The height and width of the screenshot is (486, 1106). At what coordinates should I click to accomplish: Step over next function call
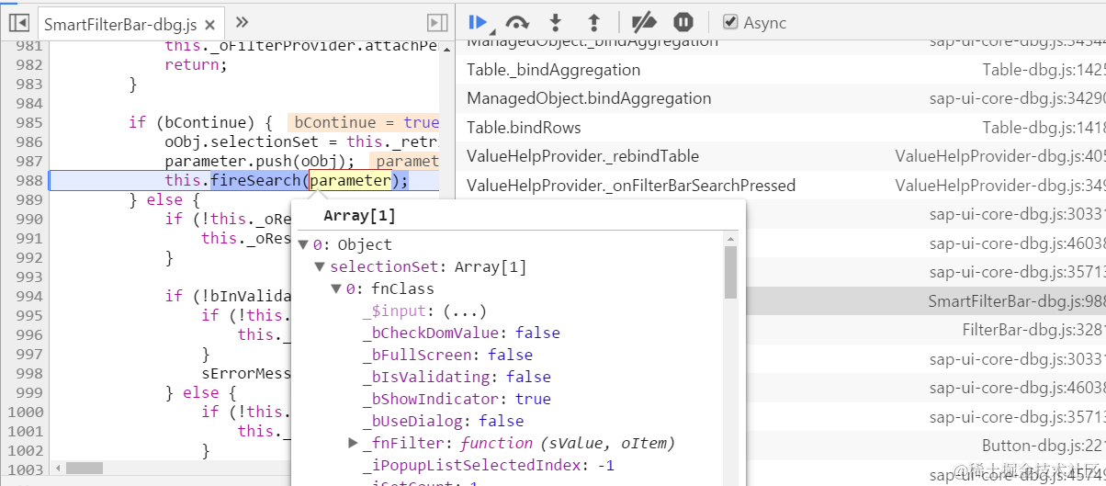click(517, 22)
